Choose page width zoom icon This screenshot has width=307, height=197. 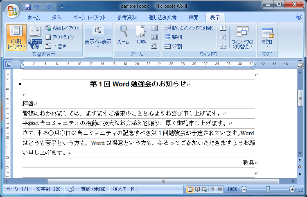[154, 46]
